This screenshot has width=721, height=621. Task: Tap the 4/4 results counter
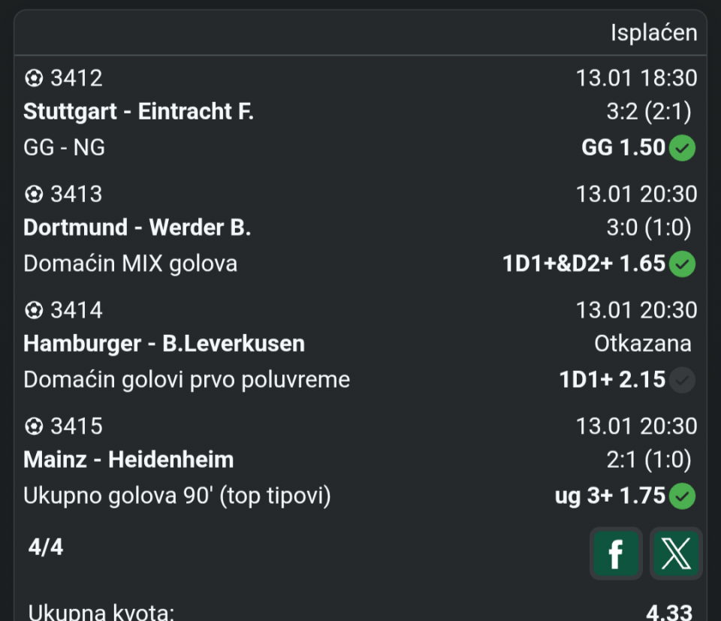(x=46, y=547)
